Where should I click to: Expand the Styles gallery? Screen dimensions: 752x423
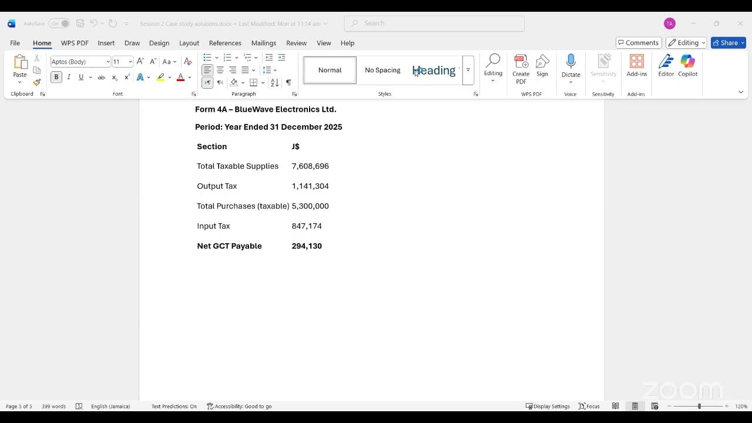(468, 70)
